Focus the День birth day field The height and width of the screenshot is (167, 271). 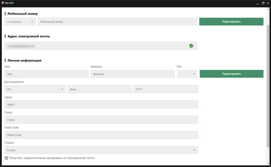pyautogui.click(x=100, y=89)
